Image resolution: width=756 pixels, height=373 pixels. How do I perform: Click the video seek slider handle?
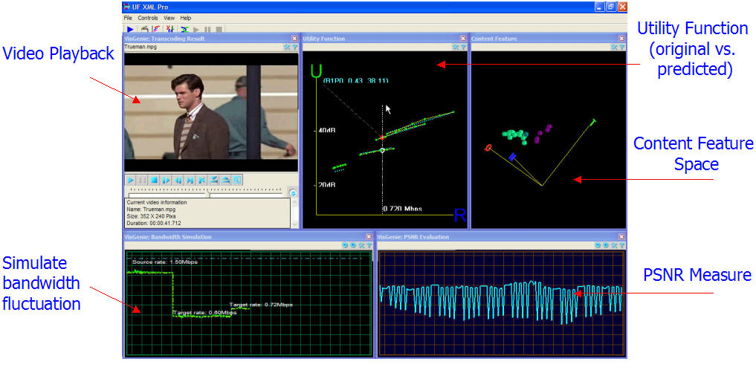[209, 195]
